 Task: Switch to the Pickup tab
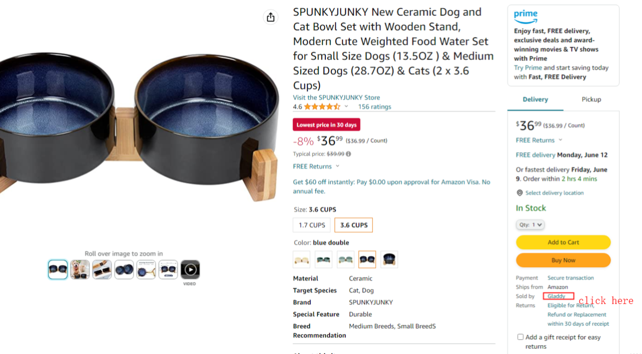591,99
